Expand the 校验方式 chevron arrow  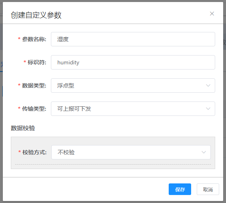pyautogui.click(x=204, y=152)
